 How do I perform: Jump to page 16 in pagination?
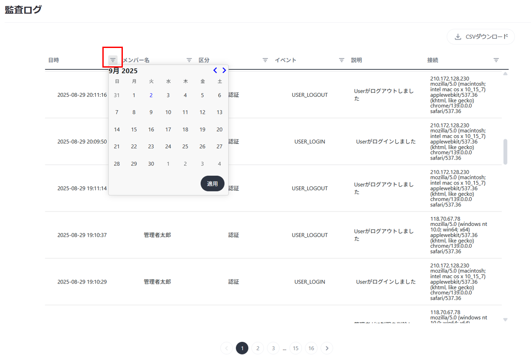311,348
